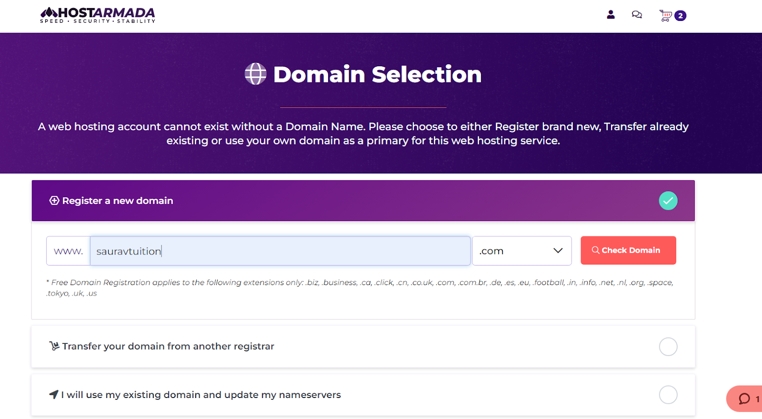The height and width of the screenshot is (419, 762).
Task: Click inside the sauravtuition domain input field
Action: [x=280, y=250]
